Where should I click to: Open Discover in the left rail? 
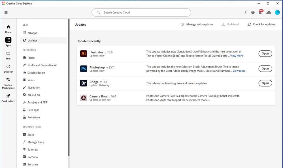click(8, 69)
